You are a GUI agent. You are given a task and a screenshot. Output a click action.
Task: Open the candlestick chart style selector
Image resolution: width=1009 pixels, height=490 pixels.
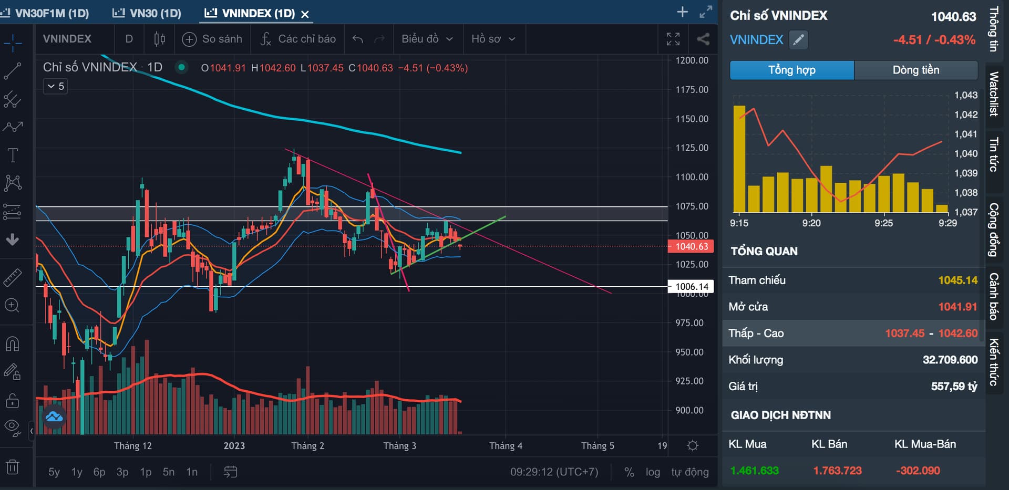coord(160,39)
